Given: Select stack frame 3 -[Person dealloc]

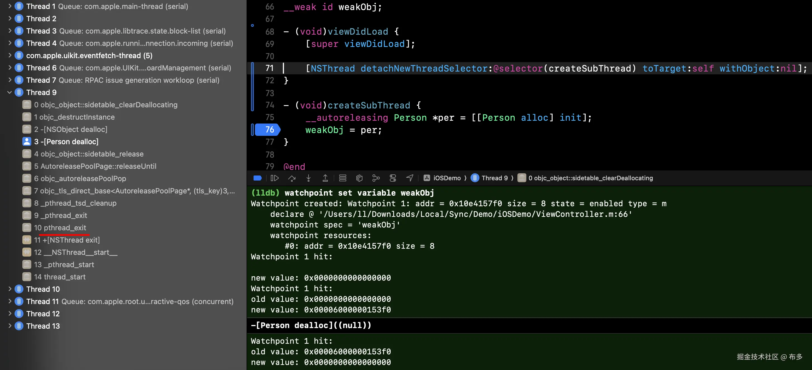Looking at the screenshot, I should click(x=66, y=142).
